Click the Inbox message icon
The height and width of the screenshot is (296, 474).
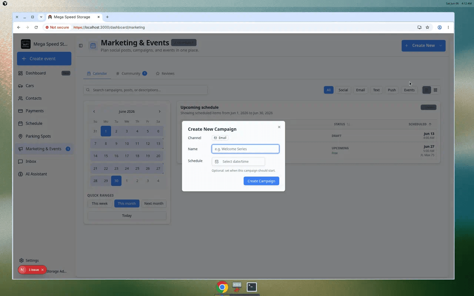[21, 161]
